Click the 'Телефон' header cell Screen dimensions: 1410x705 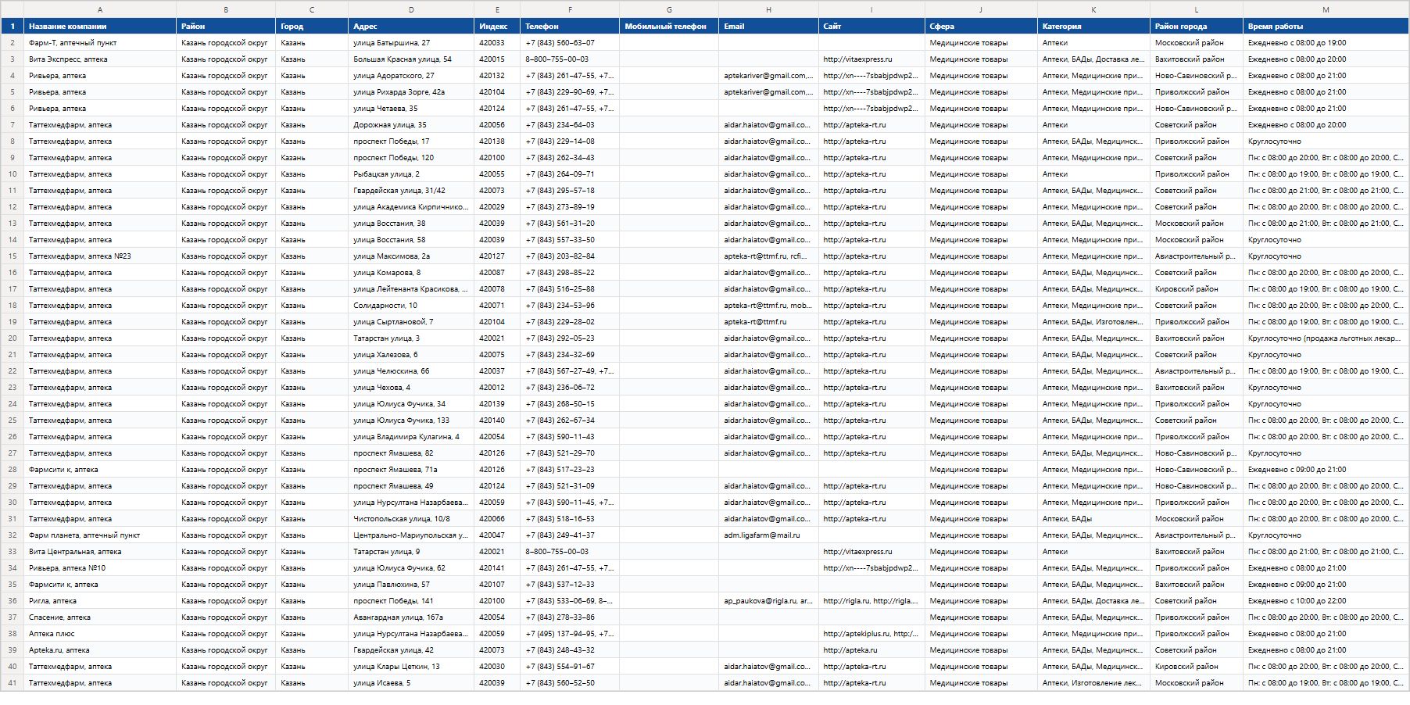pos(570,26)
